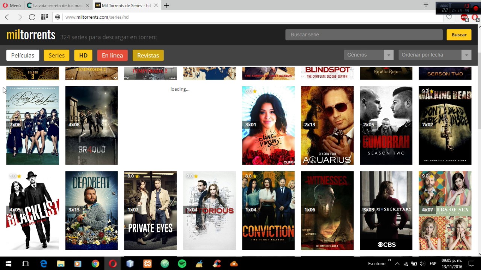Screen dimensions: 481x270
Task: Launch Microsoft Edge from taskbar
Action: click(x=44, y=264)
